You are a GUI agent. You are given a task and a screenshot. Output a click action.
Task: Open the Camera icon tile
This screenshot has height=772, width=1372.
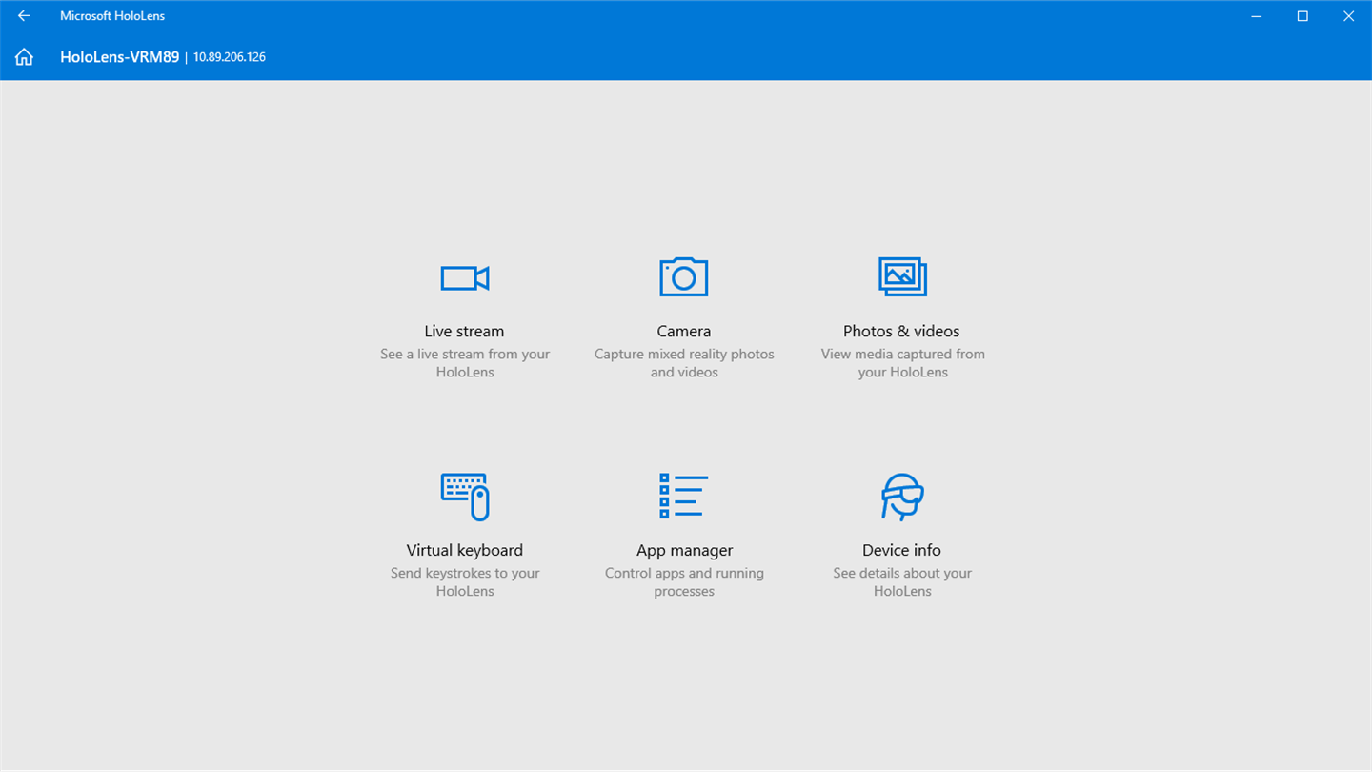[684, 276]
